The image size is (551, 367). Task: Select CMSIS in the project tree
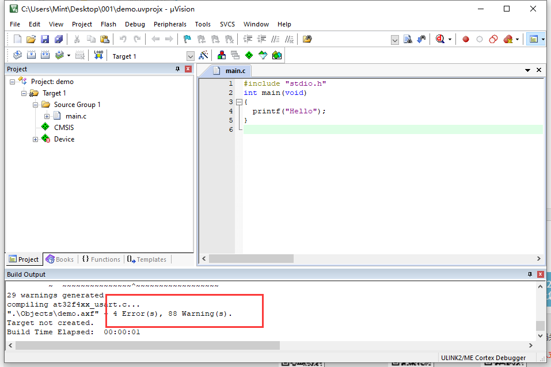tap(64, 128)
